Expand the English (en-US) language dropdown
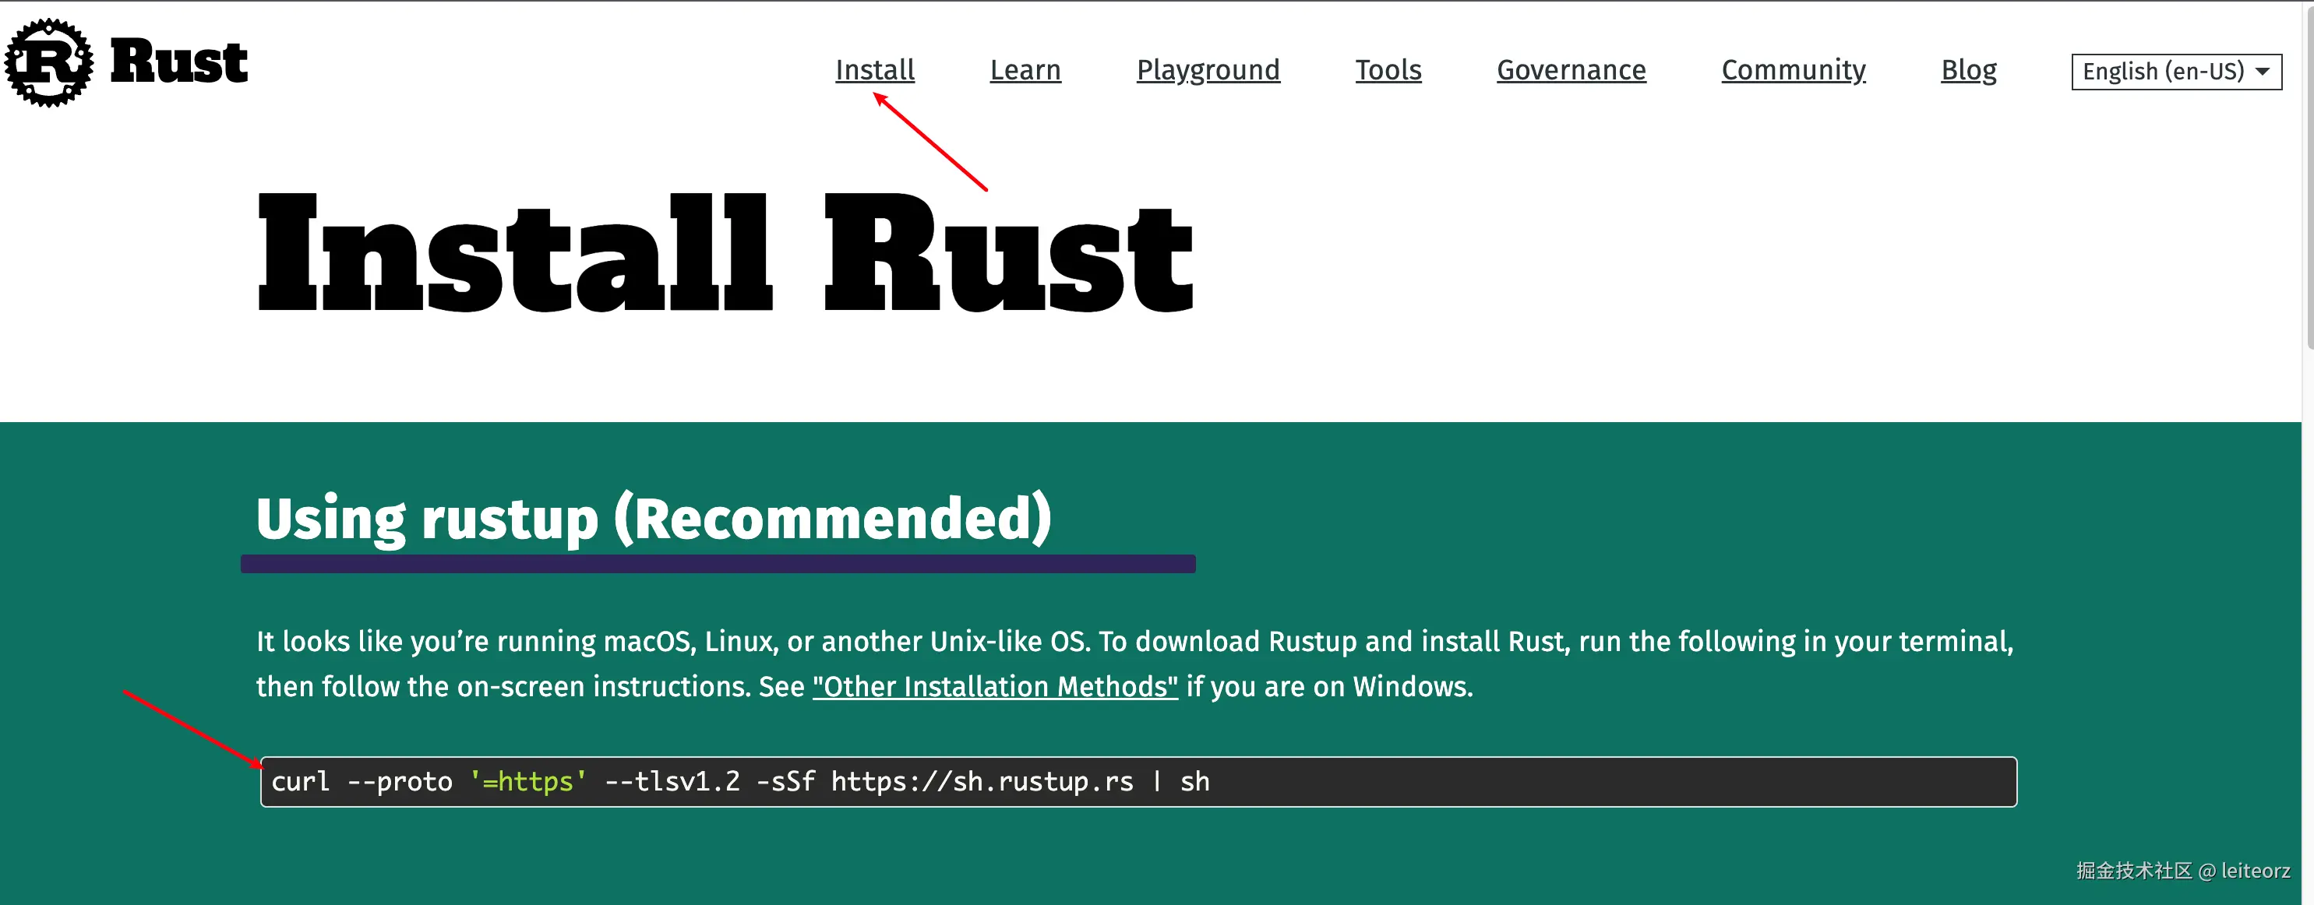The image size is (2314, 905). click(x=2162, y=72)
